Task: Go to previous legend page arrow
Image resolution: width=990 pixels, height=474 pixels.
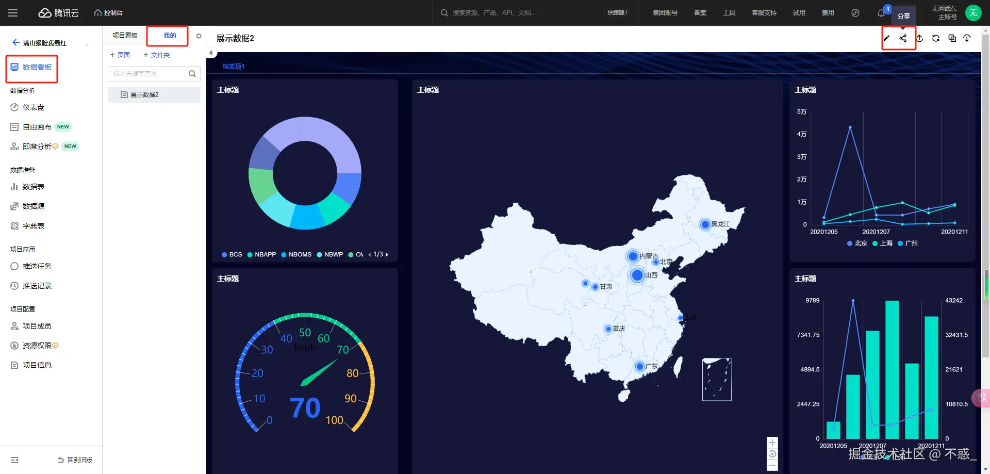Action: [x=369, y=255]
